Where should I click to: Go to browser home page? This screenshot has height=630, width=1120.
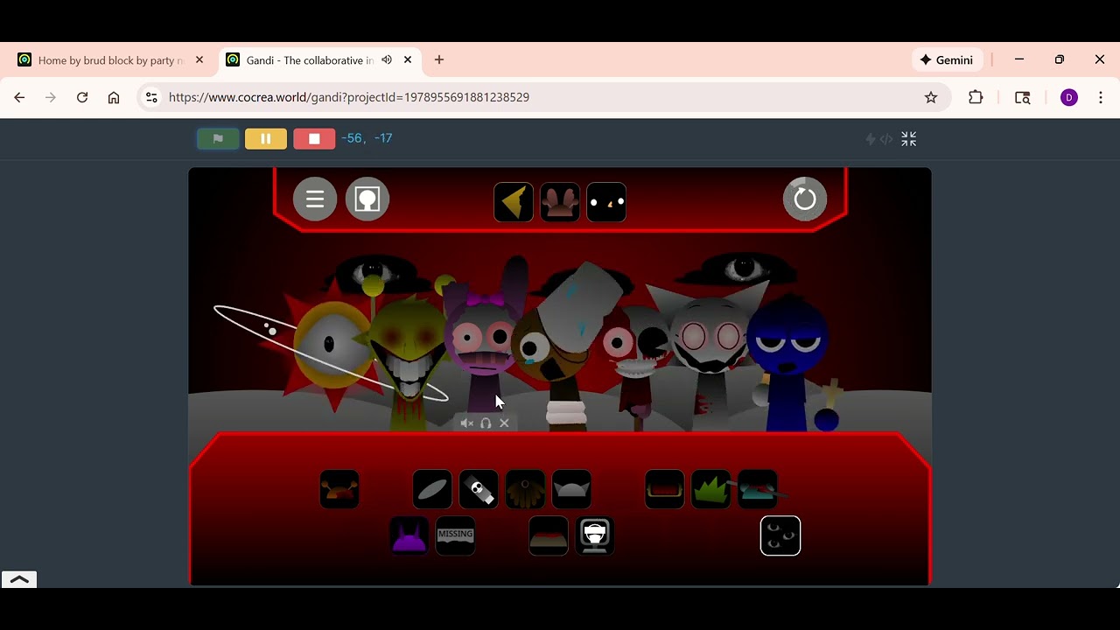click(x=114, y=97)
